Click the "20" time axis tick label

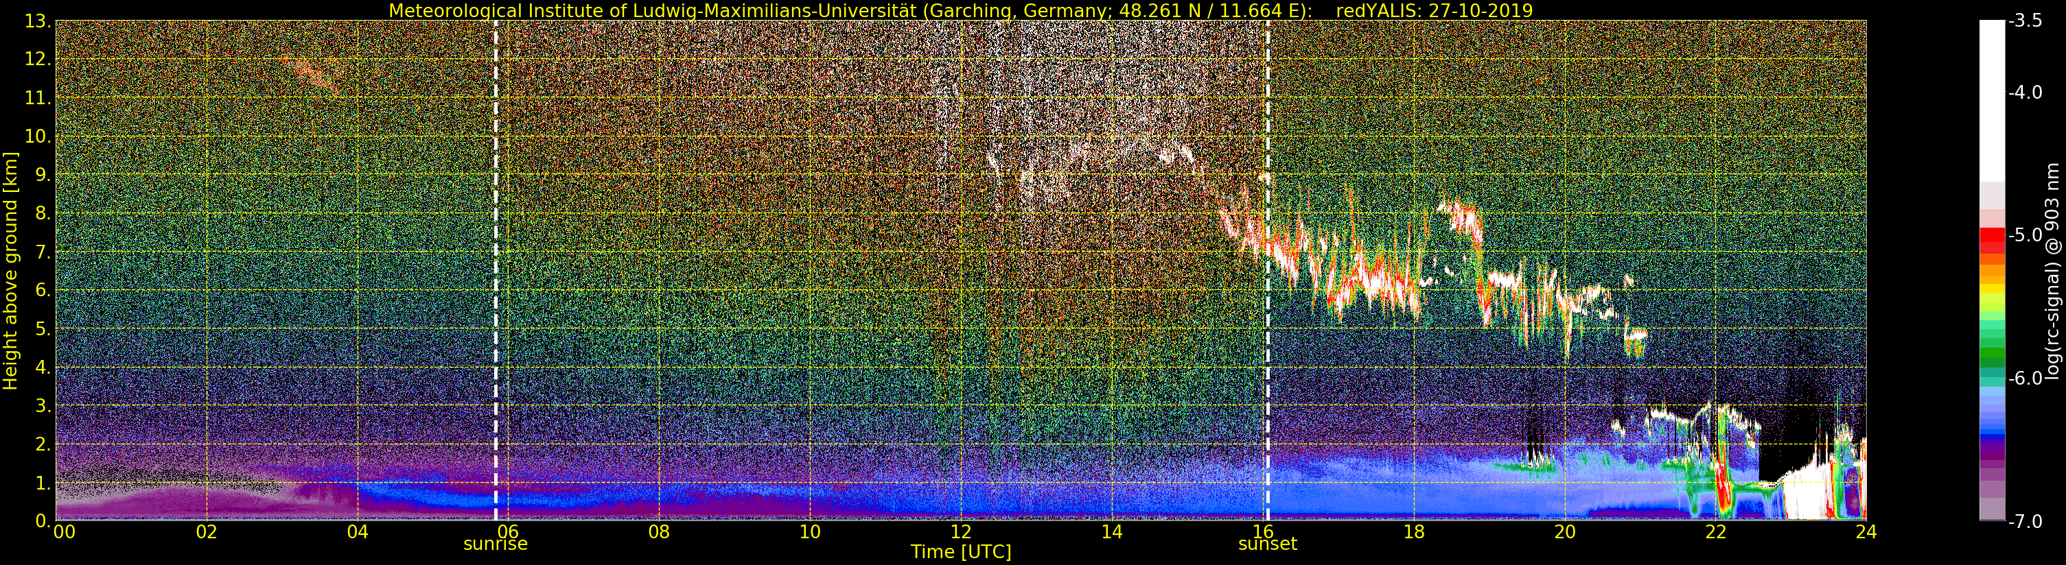click(x=1564, y=532)
